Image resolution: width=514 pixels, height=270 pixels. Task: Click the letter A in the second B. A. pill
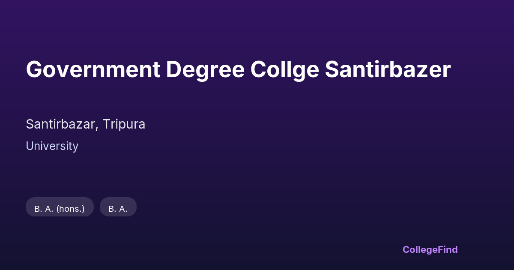(123, 209)
